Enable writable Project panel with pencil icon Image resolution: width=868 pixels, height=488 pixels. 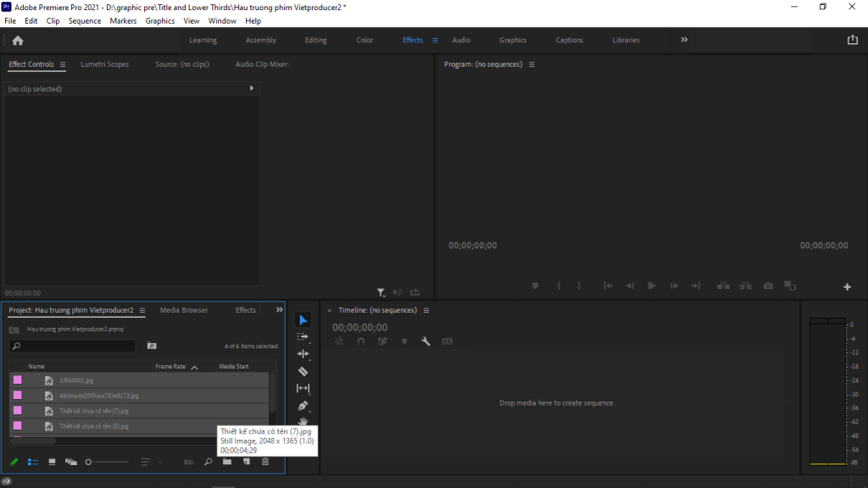click(x=14, y=462)
